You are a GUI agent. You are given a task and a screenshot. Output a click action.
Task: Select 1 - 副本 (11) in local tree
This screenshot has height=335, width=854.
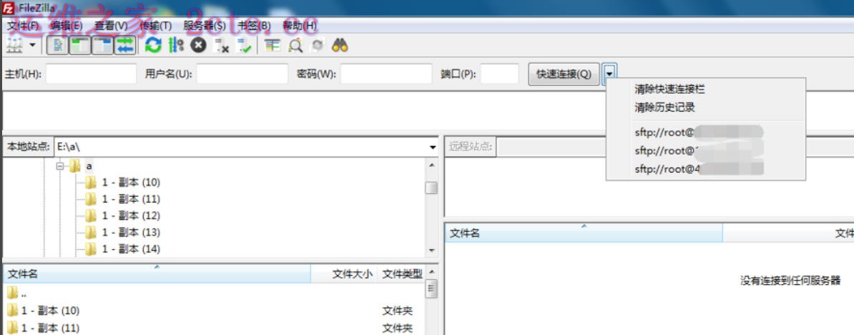[x=131, y=199]
